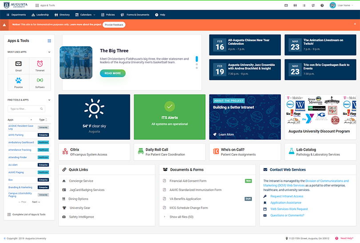Click the location pin icon in footer
Image resolution: width=360 pixels, height=243 pixels.
(x=287, y=239)
